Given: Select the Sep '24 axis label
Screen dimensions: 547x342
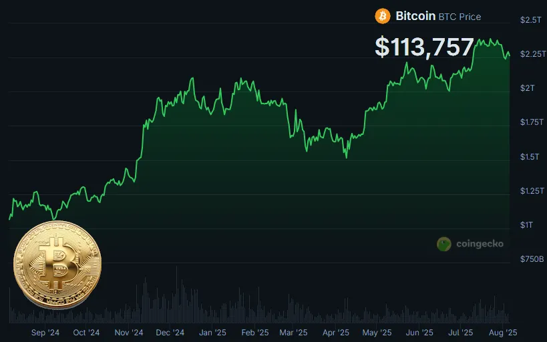Looking at the screenshot, I should coord(45,333).
